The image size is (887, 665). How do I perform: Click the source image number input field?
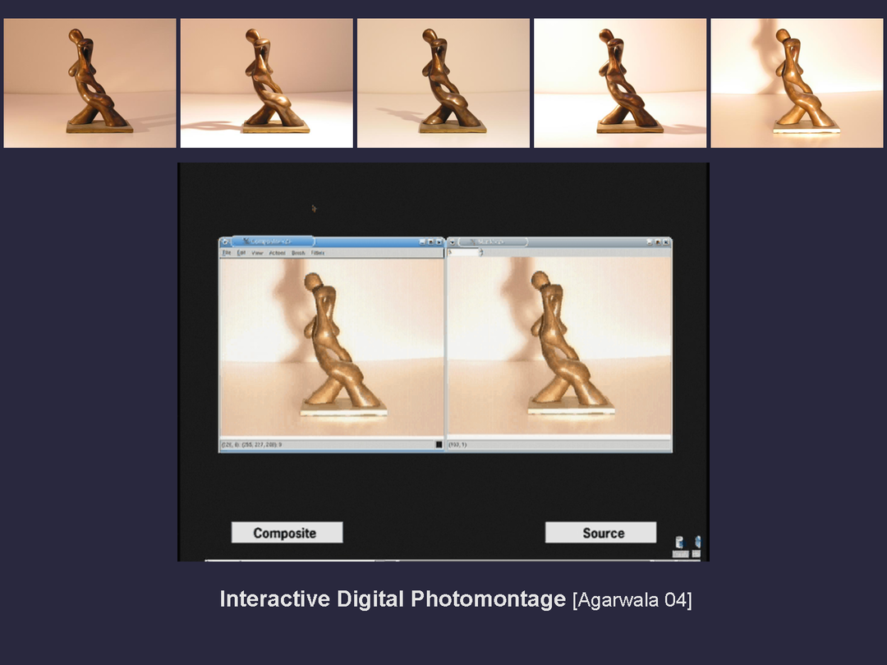pyautogui.click(x=462, y=252)
